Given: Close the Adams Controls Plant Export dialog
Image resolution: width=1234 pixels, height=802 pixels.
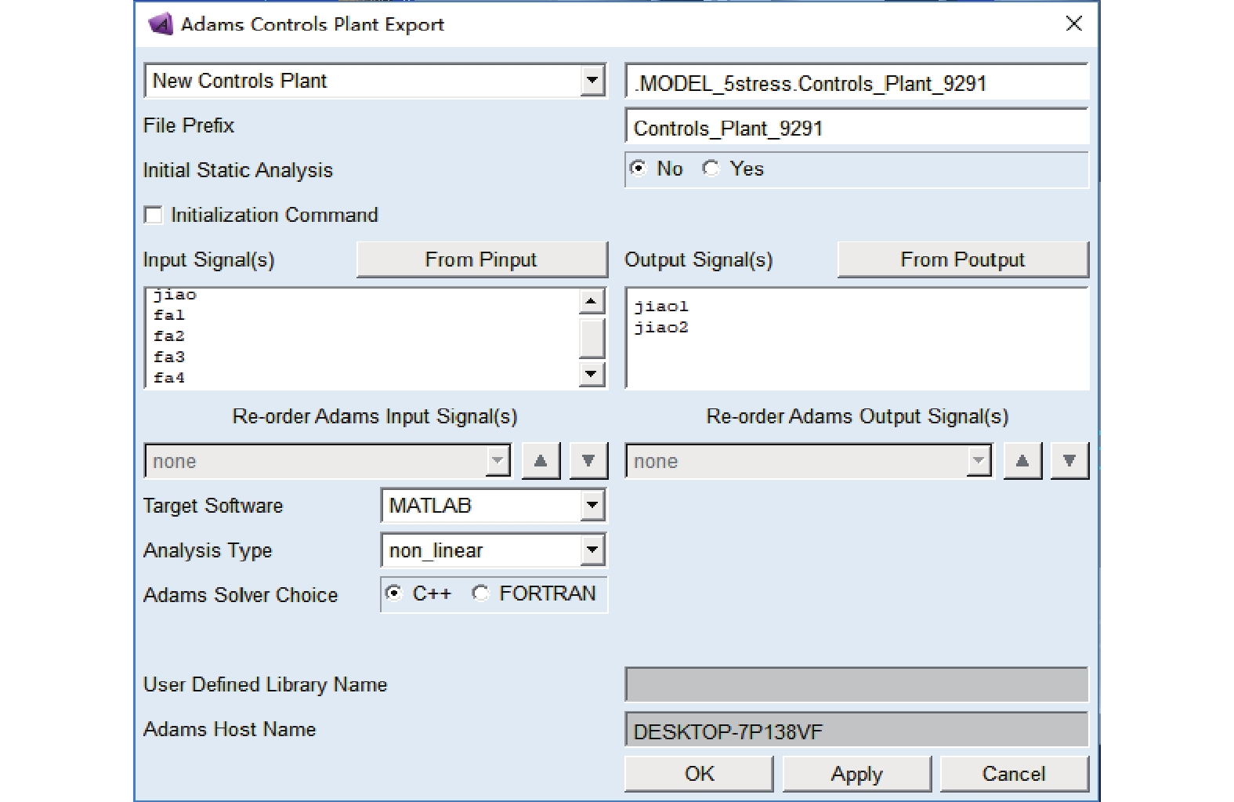Looking at the screenshot, I should 1074,24.
